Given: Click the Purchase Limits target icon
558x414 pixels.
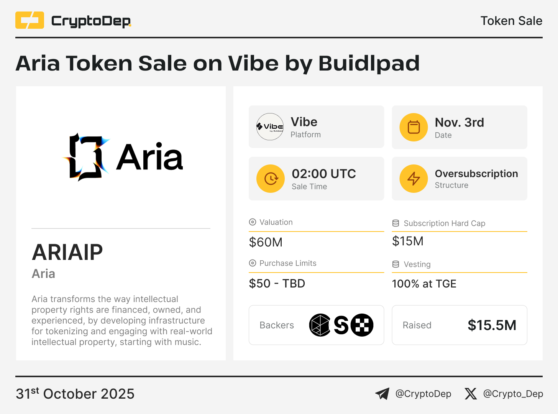Looking at the screenshot, I should (x=253, y=263).
